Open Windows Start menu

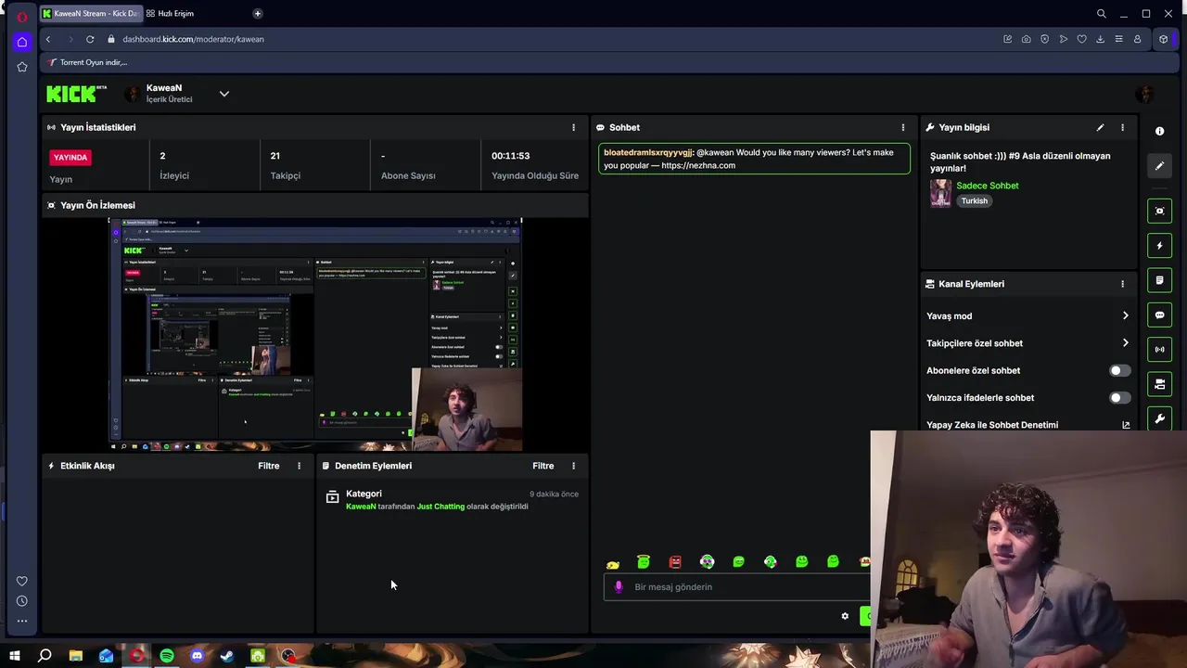pyautogui.click(x=14, y=656)
